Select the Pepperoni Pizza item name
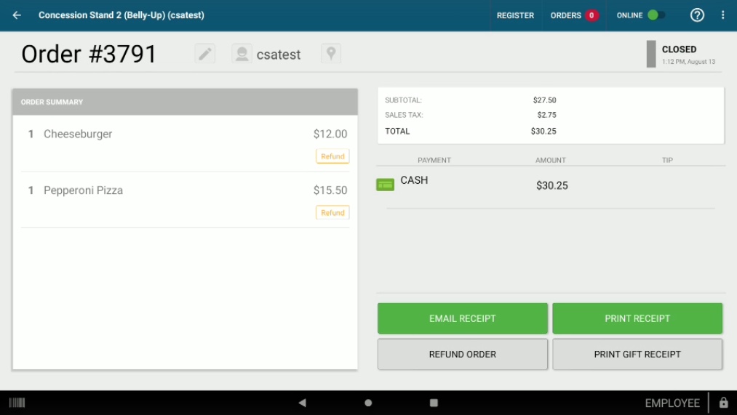The height and width of the screenshot is (415, 737). (x=83, y=190)
